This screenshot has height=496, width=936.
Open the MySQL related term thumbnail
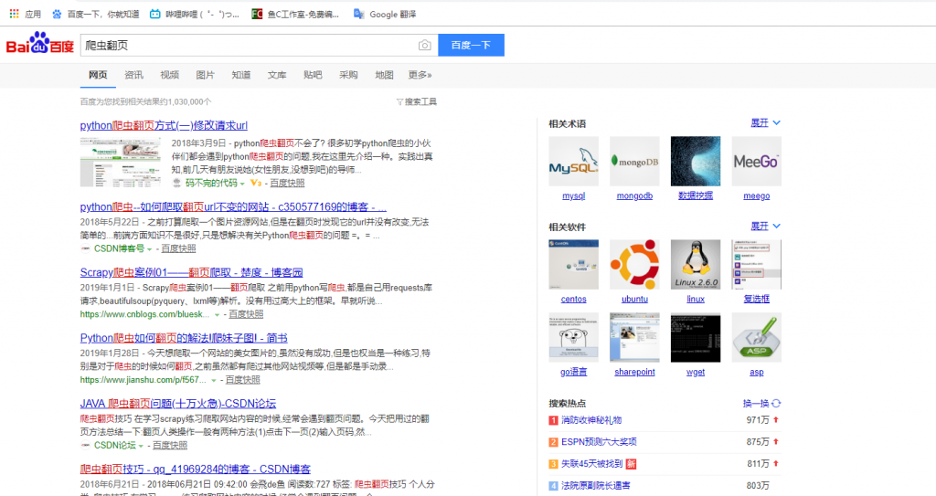[x=573, y=162]
